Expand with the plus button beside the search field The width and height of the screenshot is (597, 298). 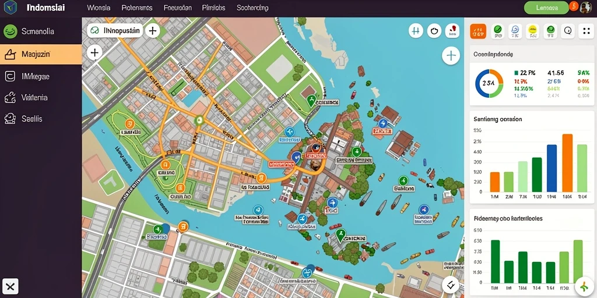[152, 31]
